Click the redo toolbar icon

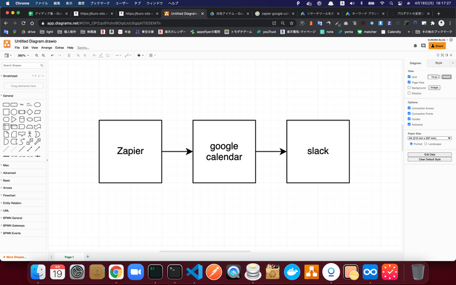pyautogui.click(x=59, y=56)
